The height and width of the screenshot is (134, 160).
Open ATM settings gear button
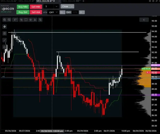point(62,12)
